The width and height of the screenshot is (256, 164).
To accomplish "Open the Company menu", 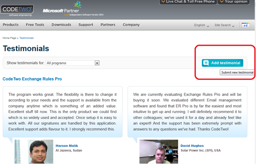I will (x=131, y=25).
